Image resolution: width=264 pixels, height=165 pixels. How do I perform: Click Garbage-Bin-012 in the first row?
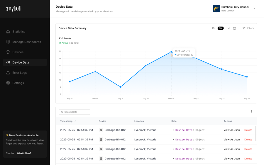tap(115, 130)
